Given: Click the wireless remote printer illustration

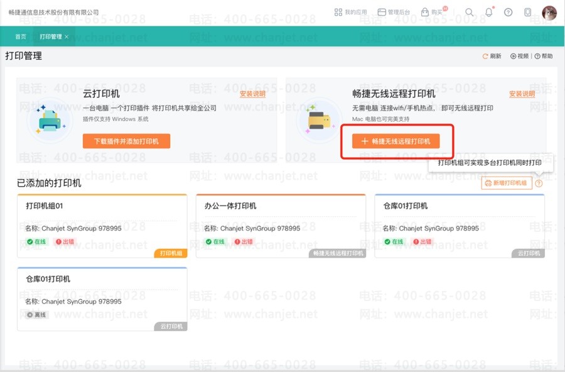Looking at the screenshot, I should pos(320,119).
